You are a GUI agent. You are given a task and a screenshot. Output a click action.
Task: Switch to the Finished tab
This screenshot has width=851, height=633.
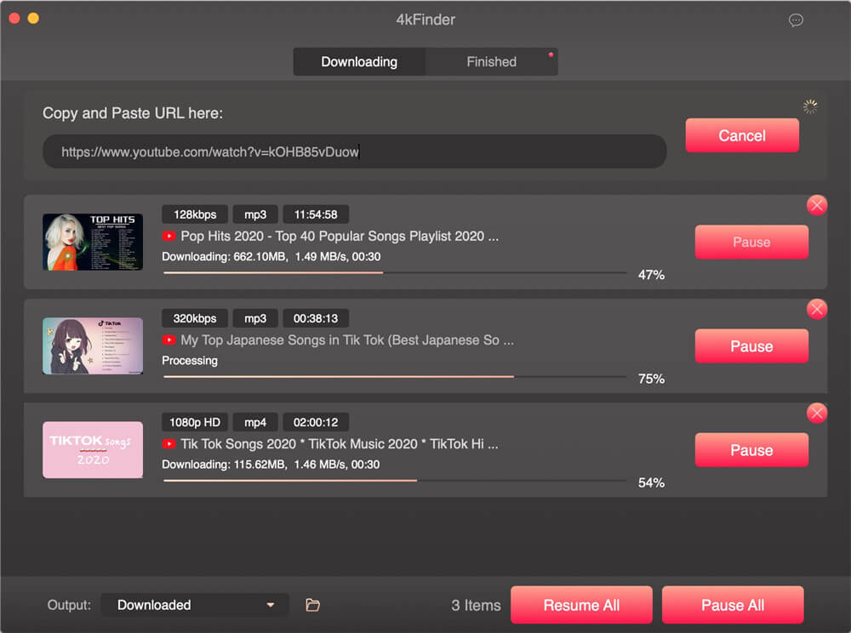[492, 61]
